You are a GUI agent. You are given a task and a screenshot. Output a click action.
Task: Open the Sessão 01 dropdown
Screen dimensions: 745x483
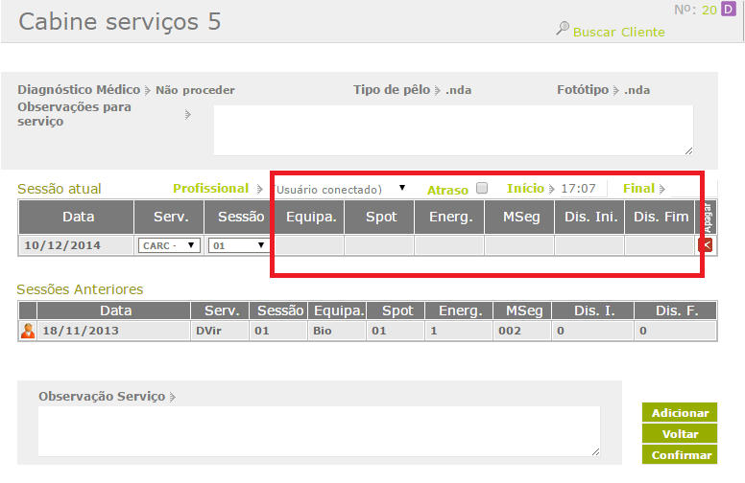(237, 245)
